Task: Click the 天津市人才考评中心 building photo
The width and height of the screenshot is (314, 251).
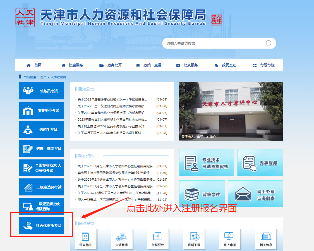Action: 231,111
